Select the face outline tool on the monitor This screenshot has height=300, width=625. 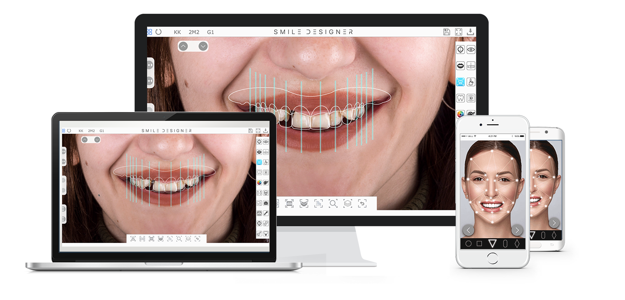[x=460, y=50]
